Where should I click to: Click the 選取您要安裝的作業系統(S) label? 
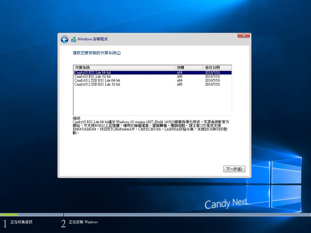pyautogui.click(x=97, y=53)
